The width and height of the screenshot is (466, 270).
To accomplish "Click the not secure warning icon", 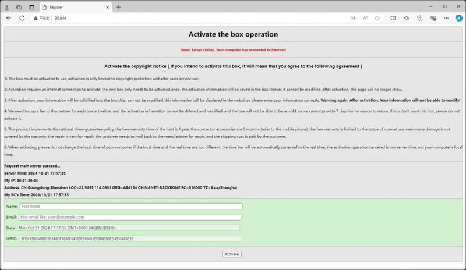I will pyautogui.click(x=36, y=18).
